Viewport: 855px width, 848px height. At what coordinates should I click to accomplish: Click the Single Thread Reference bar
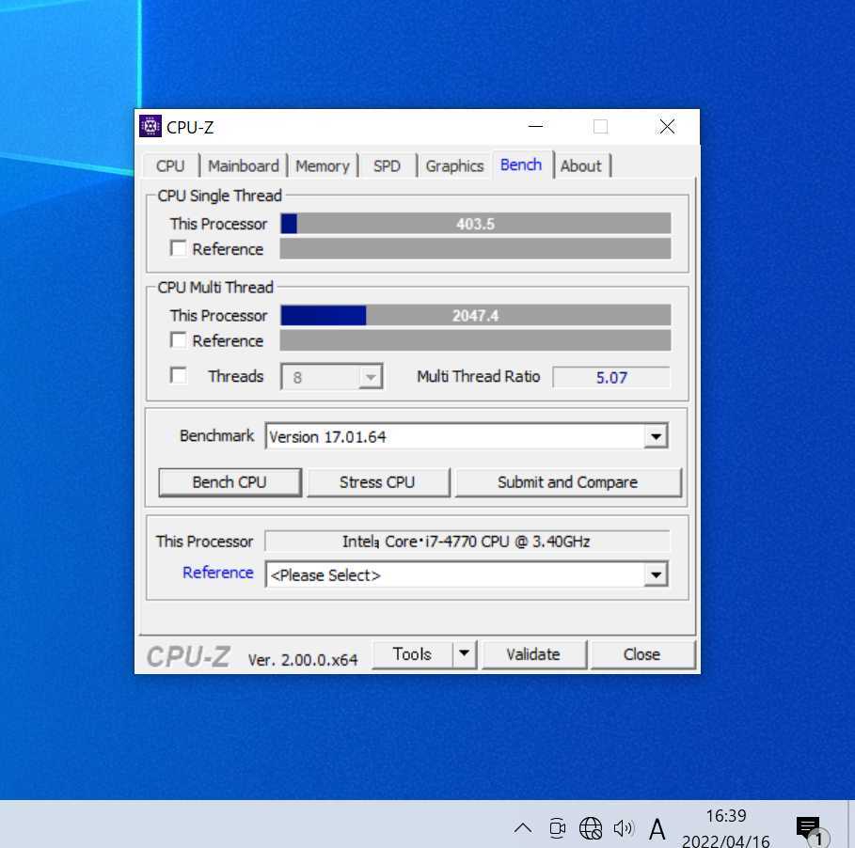coord(476,248)
